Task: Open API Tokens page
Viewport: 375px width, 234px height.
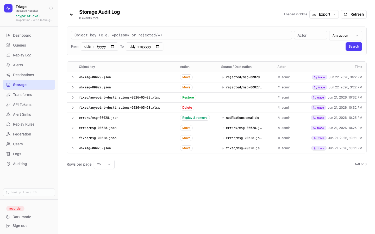Action: pos(29,105)
